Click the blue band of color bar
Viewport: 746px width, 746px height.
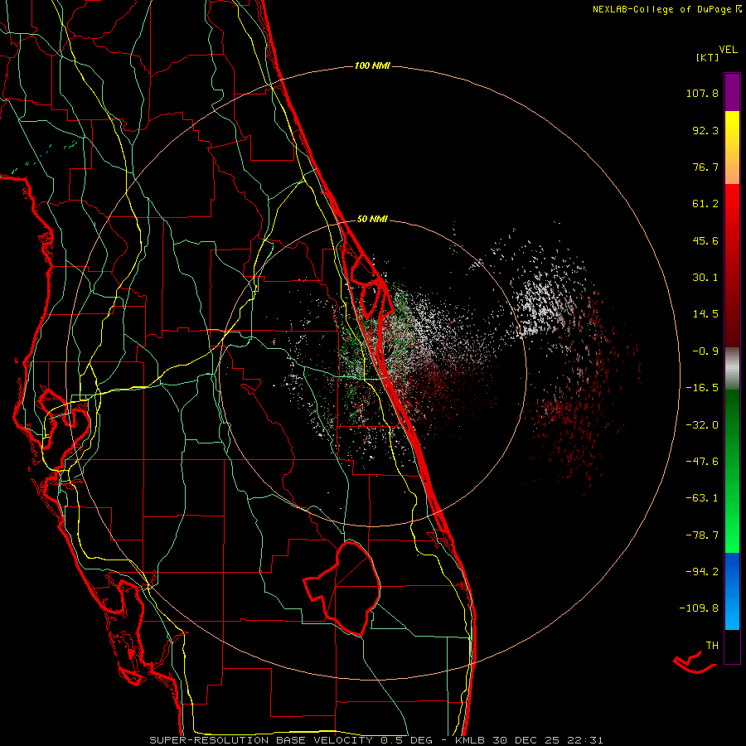tap(732, 591)
